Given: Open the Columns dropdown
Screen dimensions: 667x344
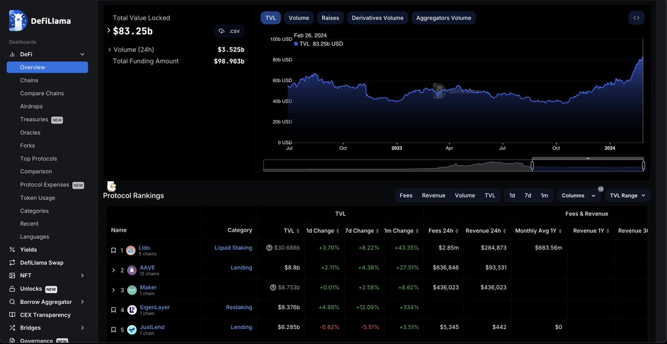Looking at the screenshot, I should (579, 196).
